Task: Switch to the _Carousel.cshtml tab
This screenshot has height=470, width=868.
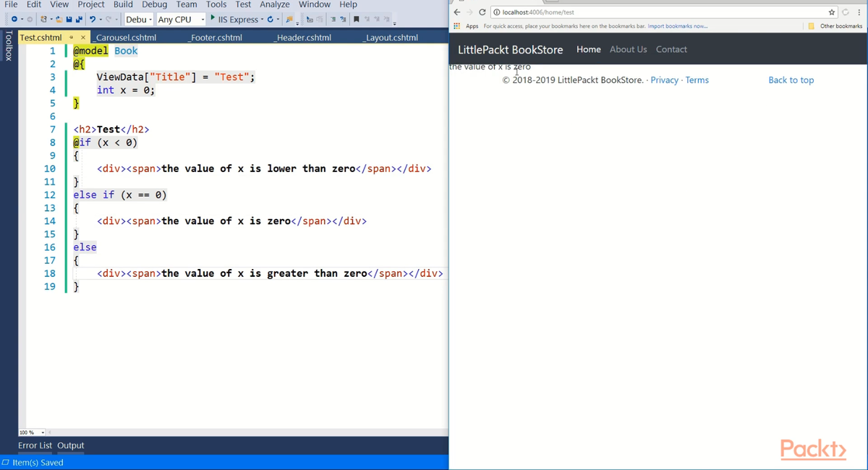Action: [125, 38]
